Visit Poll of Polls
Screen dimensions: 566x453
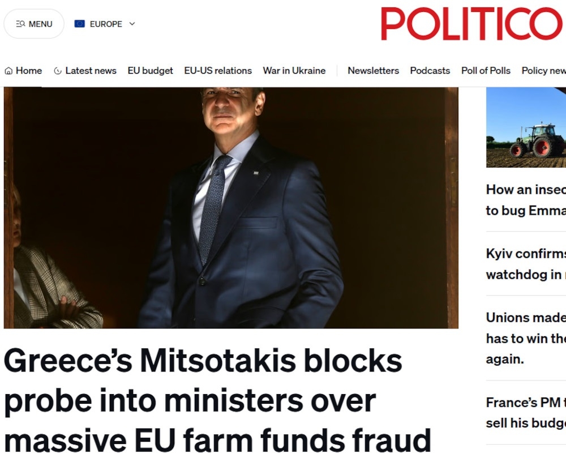pos(486,71)
